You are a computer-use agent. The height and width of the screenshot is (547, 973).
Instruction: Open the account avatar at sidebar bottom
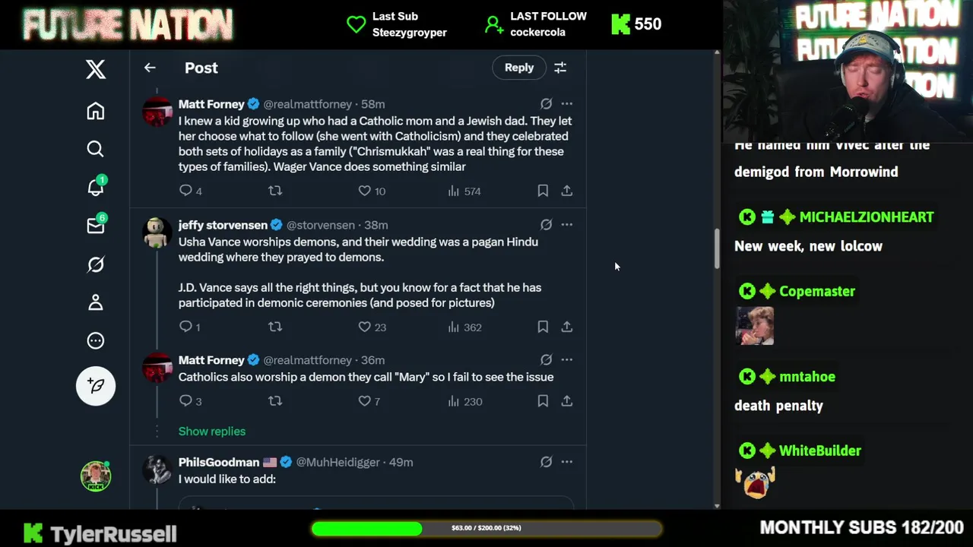(96, 476)
